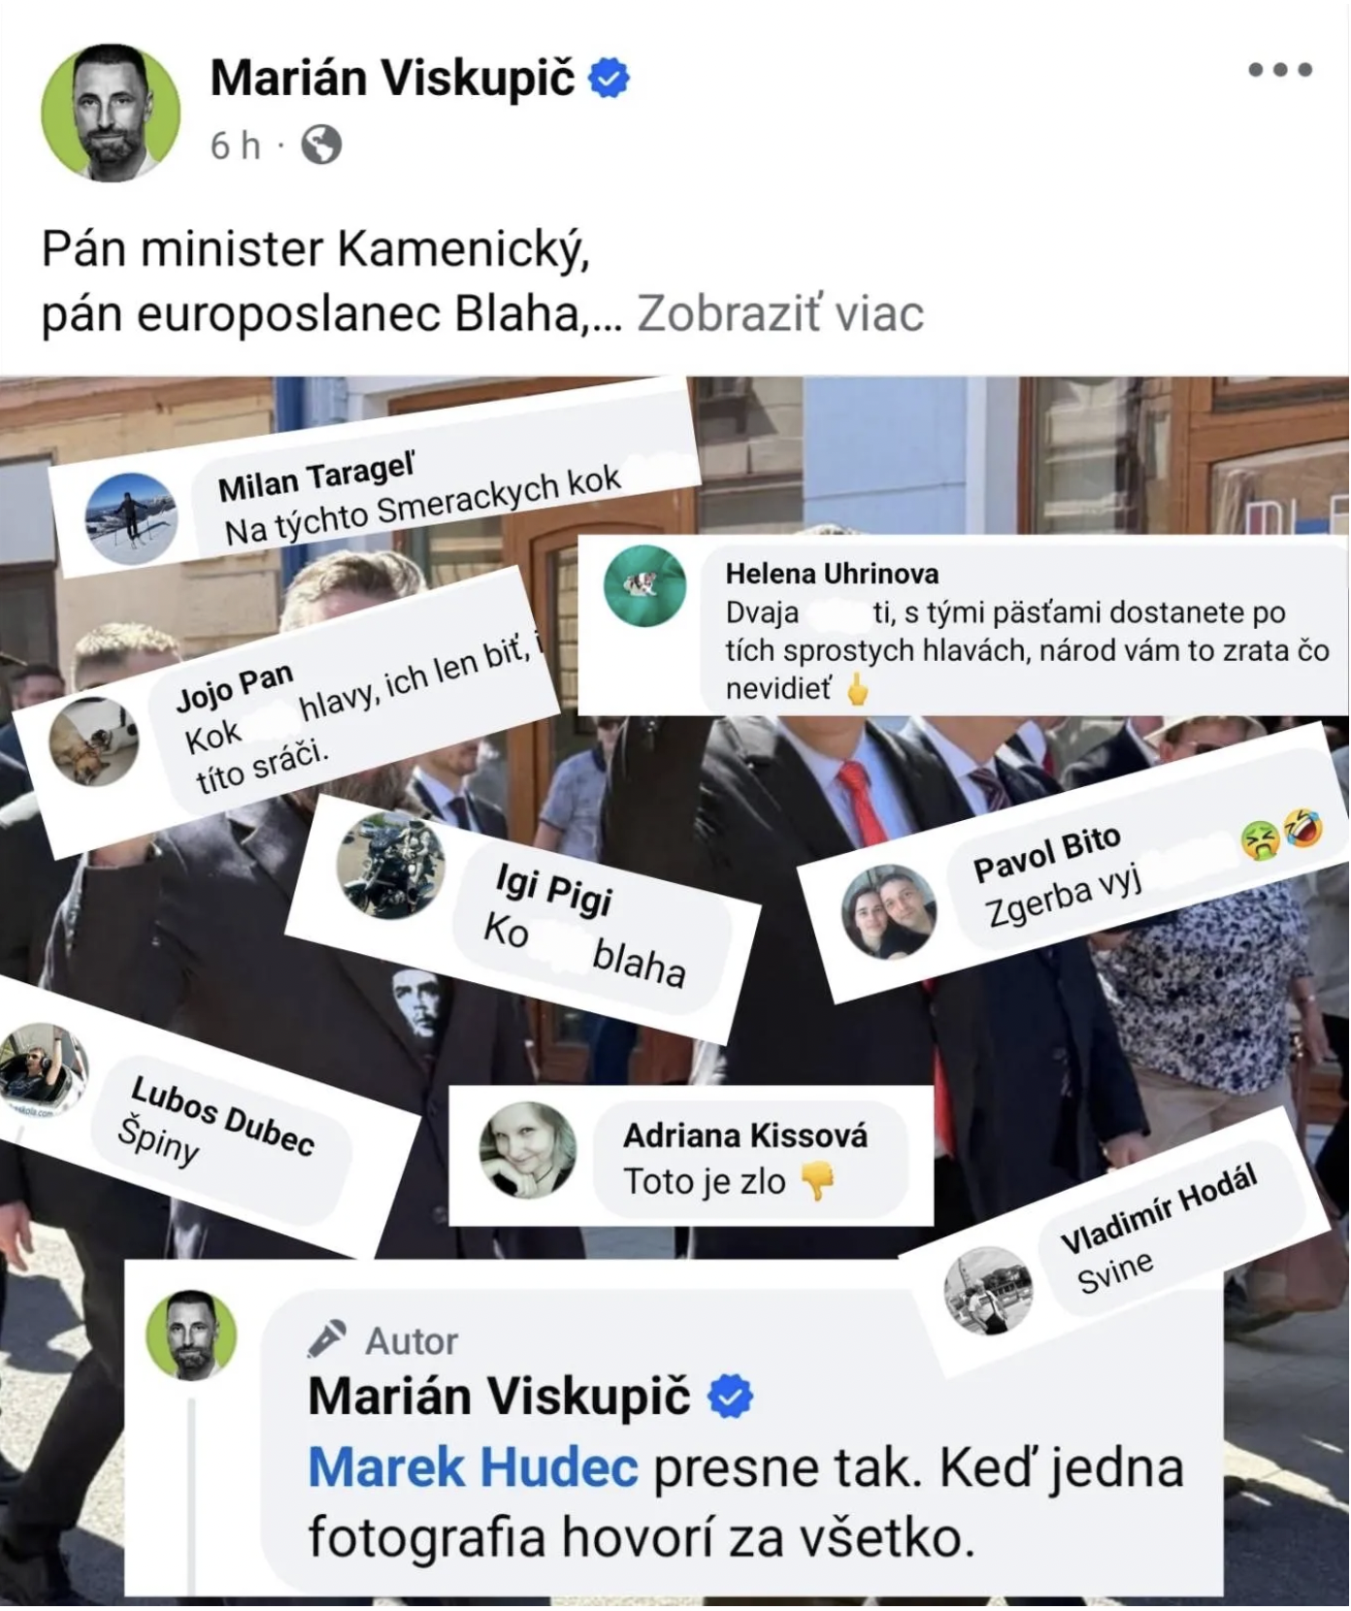The image size is (1351, 1611).
Task: Click the globe public-audience icon
Action: [x=321, y=146]
